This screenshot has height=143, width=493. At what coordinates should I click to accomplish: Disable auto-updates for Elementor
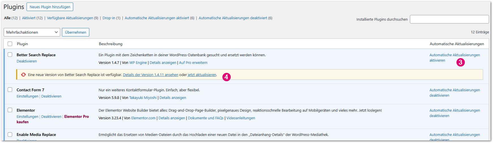pyautogui.click(x=455, y=113)
